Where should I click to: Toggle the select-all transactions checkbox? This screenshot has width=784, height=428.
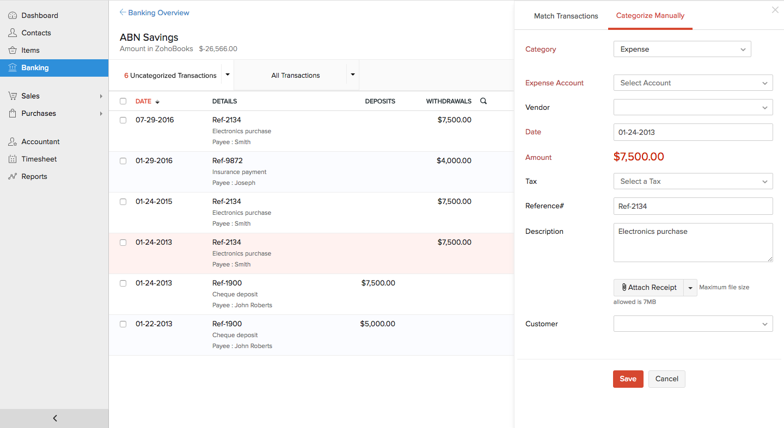[123, 101]
